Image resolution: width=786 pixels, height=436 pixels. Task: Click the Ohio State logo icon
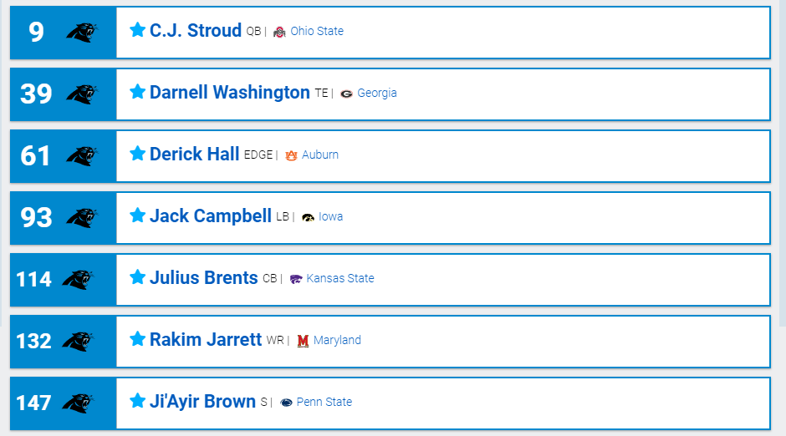pyautogui.click(x=279, y=32)
